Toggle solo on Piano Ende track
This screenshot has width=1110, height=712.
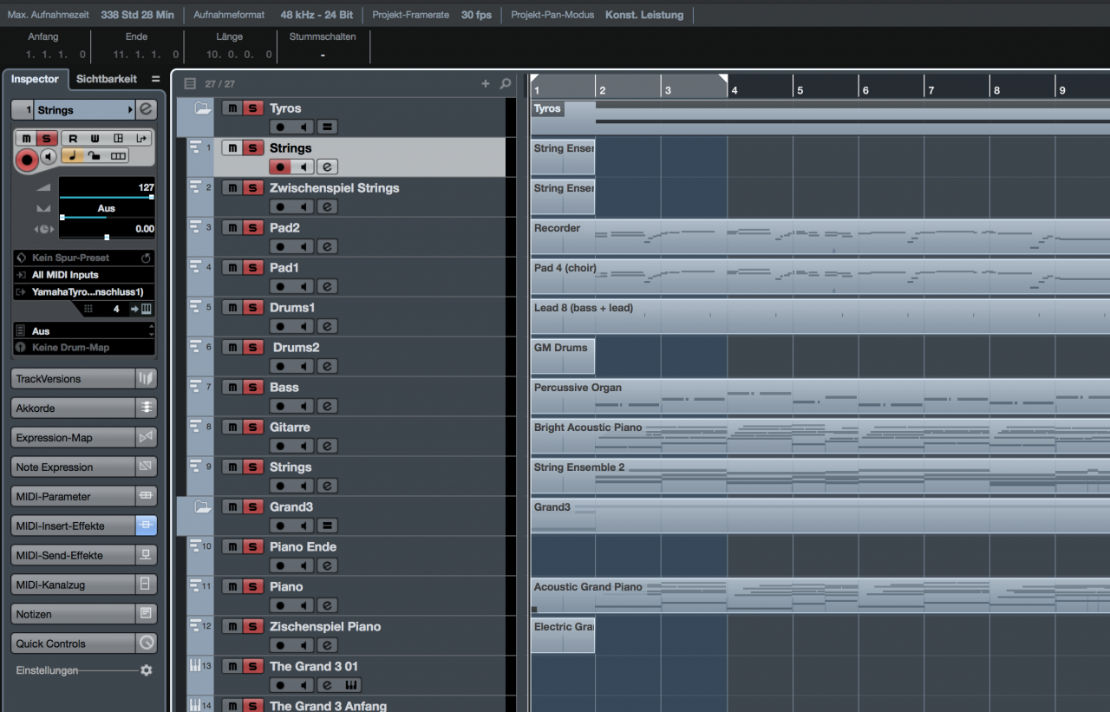click(x=252, y=546)
